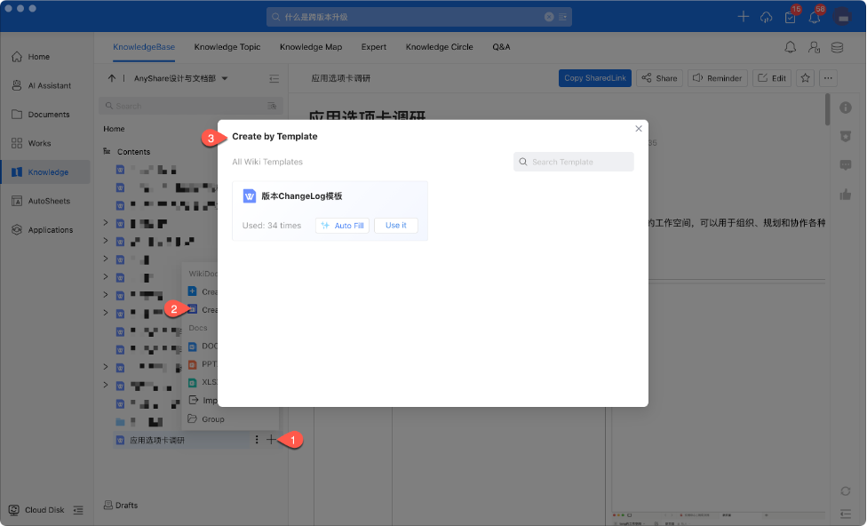This screenshot has height=526, width=867.
Task: Open AutoSheets from left sidebar
Action: 47,201
